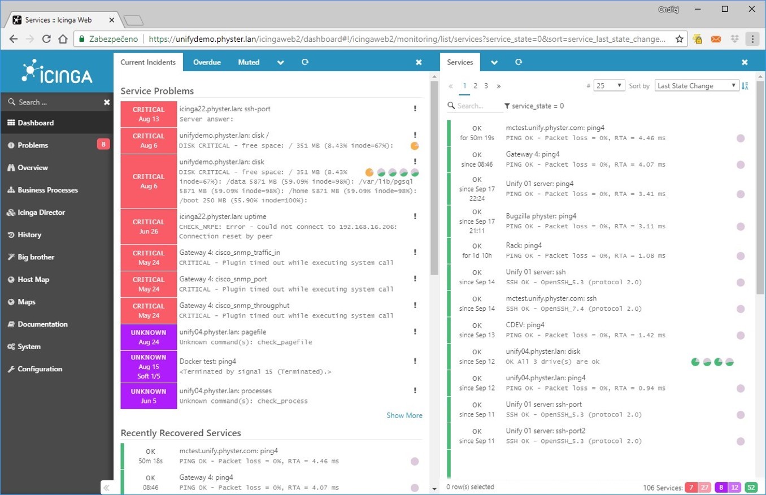
Task: Switch to the Muted tab
Action: click(249, 62)
